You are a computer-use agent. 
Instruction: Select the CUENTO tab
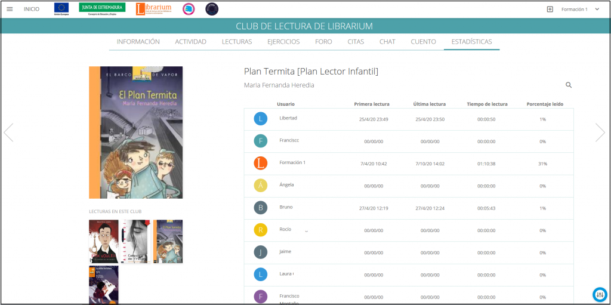pyautogui.click(x=423, y=42)
